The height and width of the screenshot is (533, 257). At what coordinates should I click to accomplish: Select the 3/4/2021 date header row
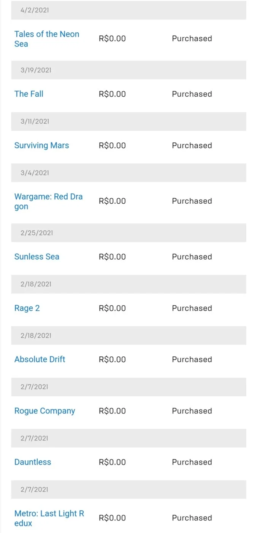(x=128, y=173)
